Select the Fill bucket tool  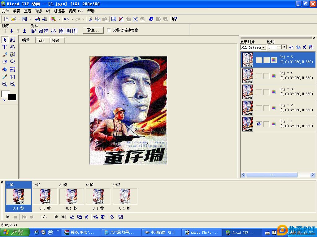(5, 69)
